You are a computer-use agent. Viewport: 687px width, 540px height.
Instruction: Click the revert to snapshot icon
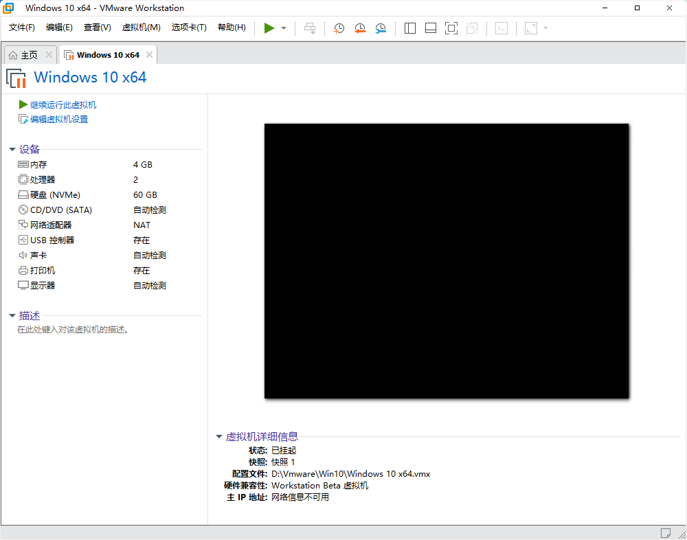tap(360, 28)
